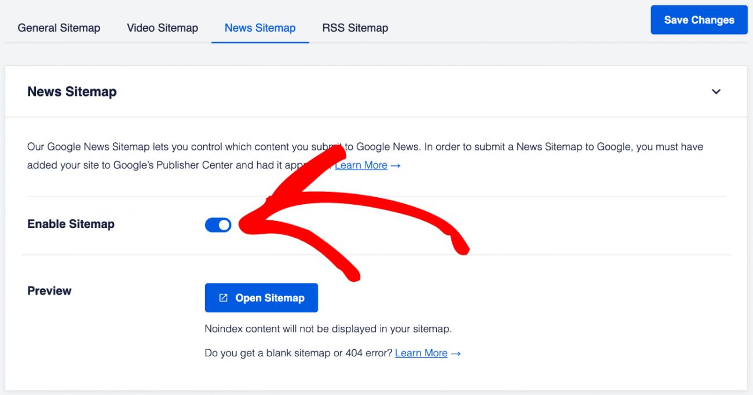Select the RSS Sitemap tab

coord(355,27)
